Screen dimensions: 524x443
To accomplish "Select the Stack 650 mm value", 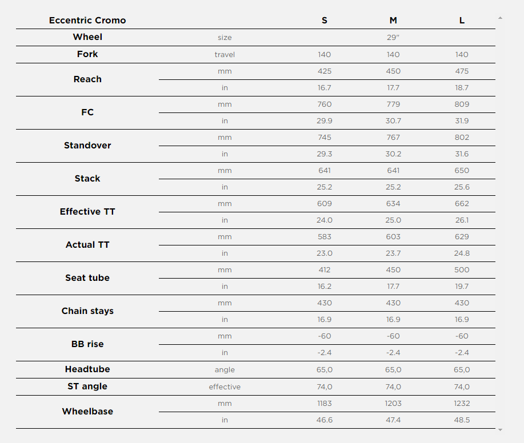I will tap(462, 171).
